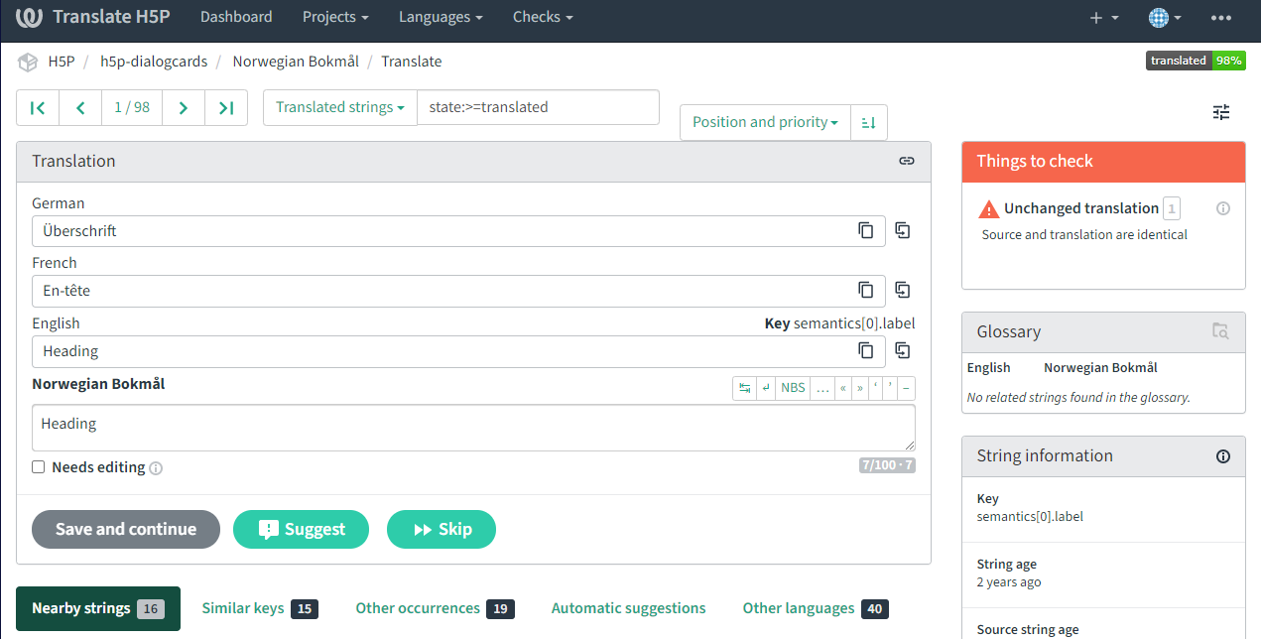Toggle sort direction icon
The height and width of the screenshot is (639, 1261).
tap(868, 122)
